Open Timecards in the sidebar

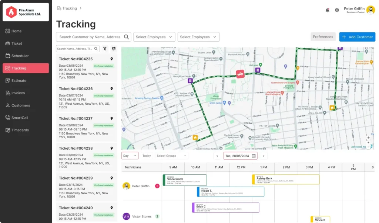[26, 130]
